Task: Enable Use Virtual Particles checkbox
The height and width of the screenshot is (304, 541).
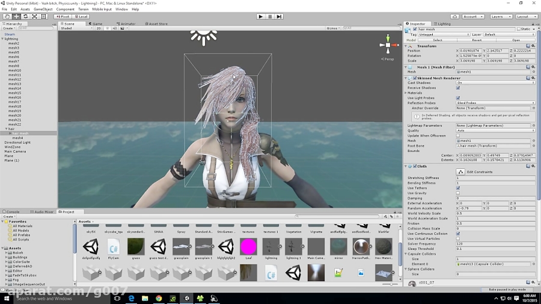Action: click(458, 239)
